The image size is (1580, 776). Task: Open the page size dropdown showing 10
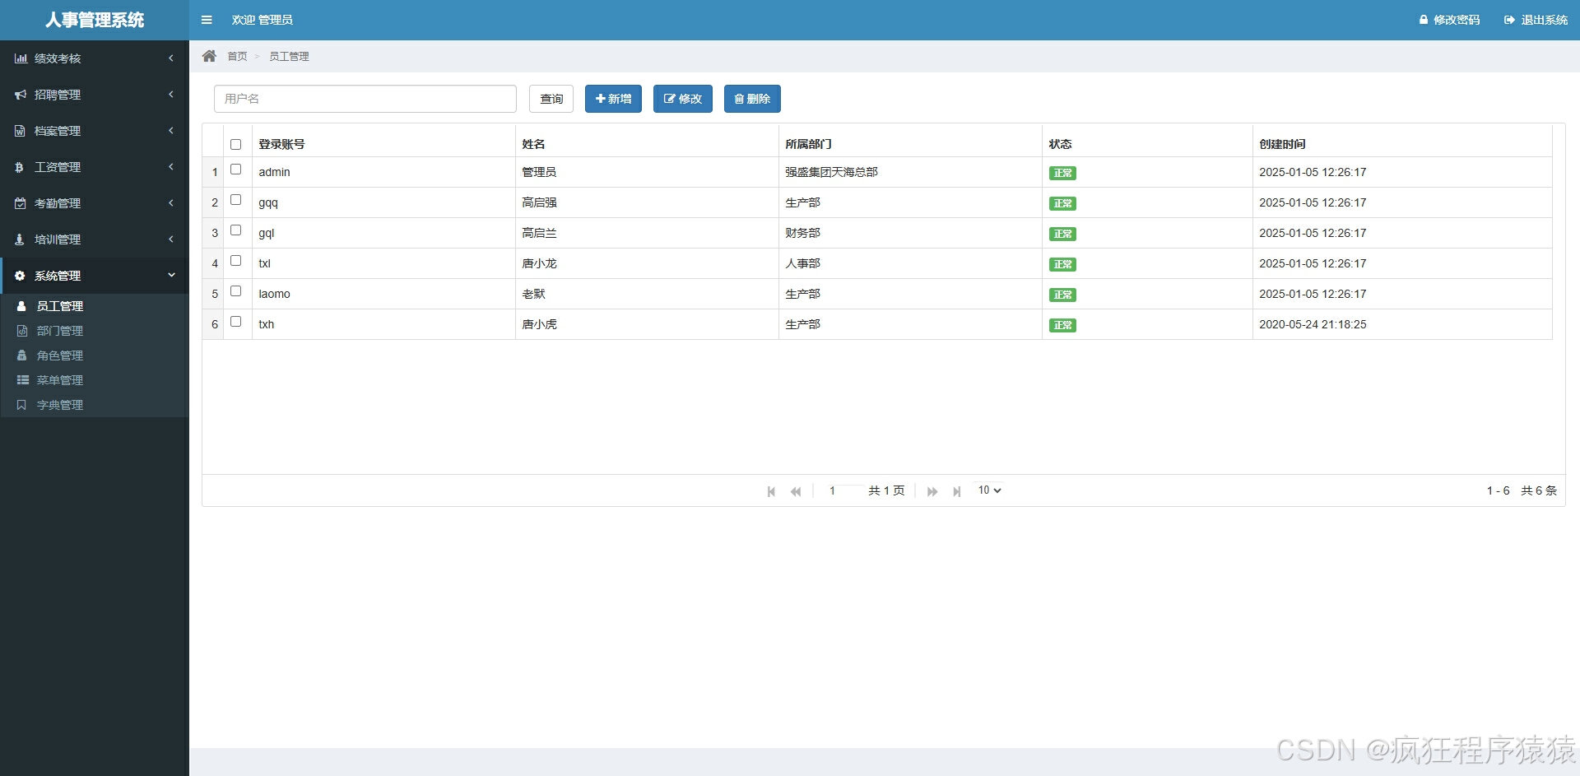(989, 490)
